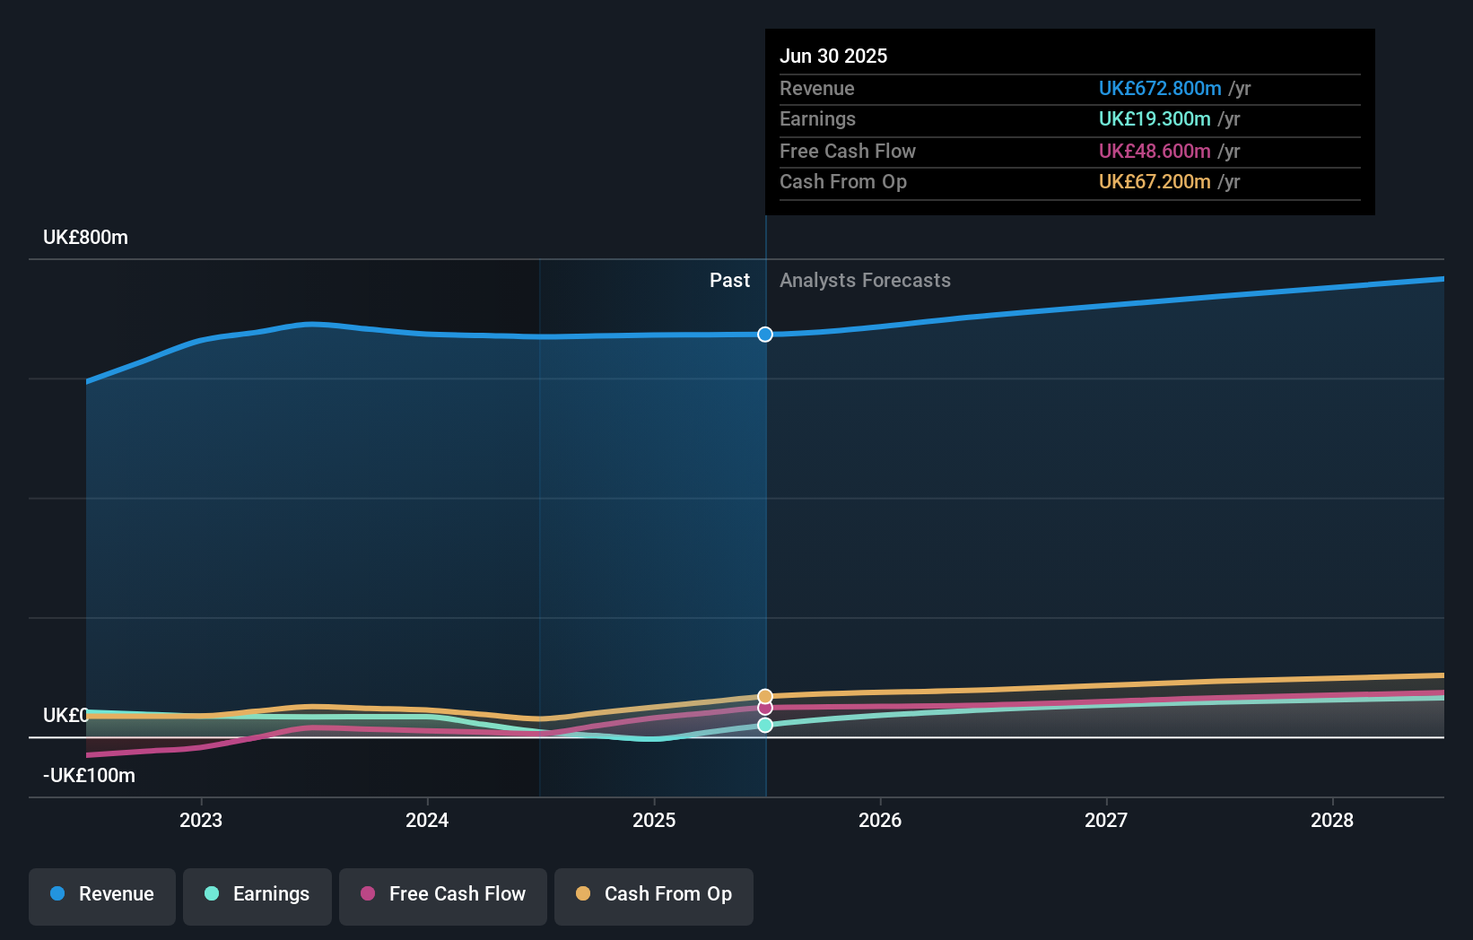Switch to the Past section of the chart

point(729,280)
